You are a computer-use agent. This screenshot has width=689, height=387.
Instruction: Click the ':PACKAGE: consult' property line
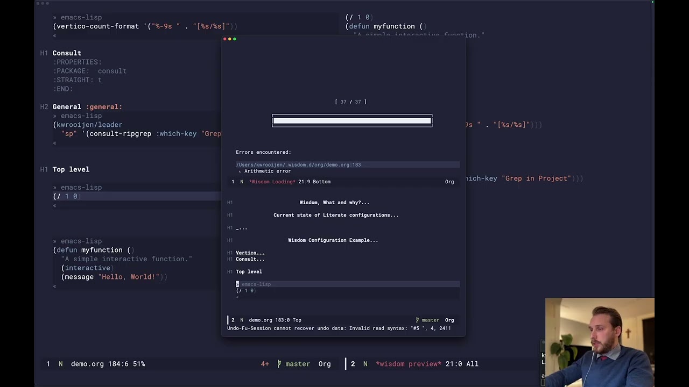[90, 71]
